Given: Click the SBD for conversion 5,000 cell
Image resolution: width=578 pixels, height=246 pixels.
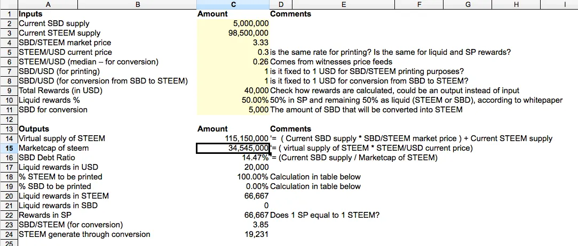Looking at the screenshot, I should (x=233, y=110).
